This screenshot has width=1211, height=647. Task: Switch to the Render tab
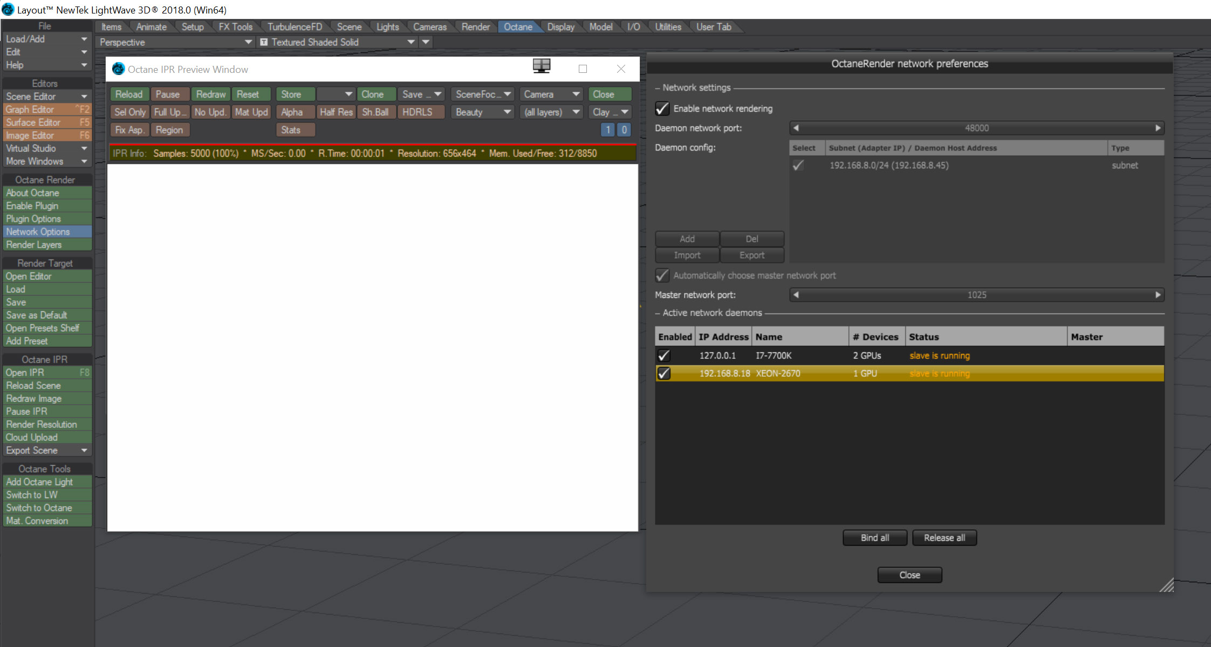(475, 27)
